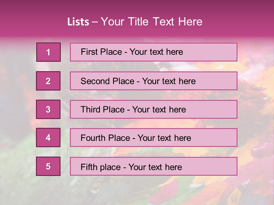Select the number 2 box

click(48, 81)
